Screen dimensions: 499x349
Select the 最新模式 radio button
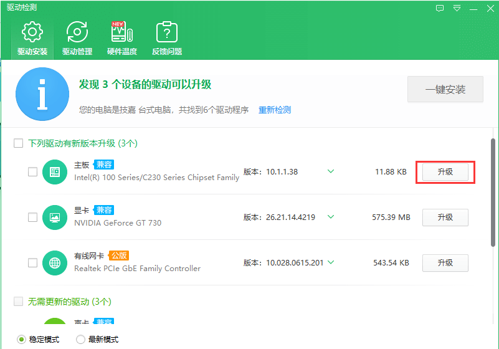[x=80, y=340]
